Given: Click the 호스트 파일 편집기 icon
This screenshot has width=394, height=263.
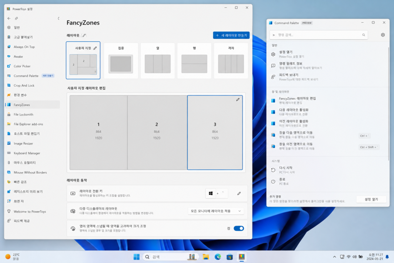Looking at the screenshot, I should (x=9, y=134).
